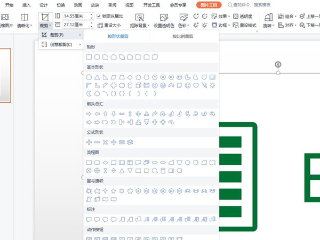Click the 重设大小 reset size button
The image size is (320, 240).
tap(110, 25)
